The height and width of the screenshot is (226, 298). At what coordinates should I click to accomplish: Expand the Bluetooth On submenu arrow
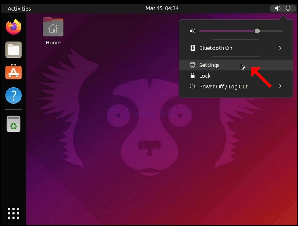280,48
